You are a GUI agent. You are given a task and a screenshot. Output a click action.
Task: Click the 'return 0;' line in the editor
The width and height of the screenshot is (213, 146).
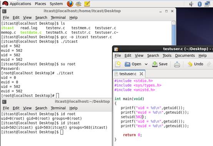[x=132, y=135]
